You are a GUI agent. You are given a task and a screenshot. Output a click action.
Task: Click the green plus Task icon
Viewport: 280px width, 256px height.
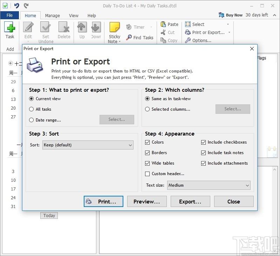click(10, 27)
